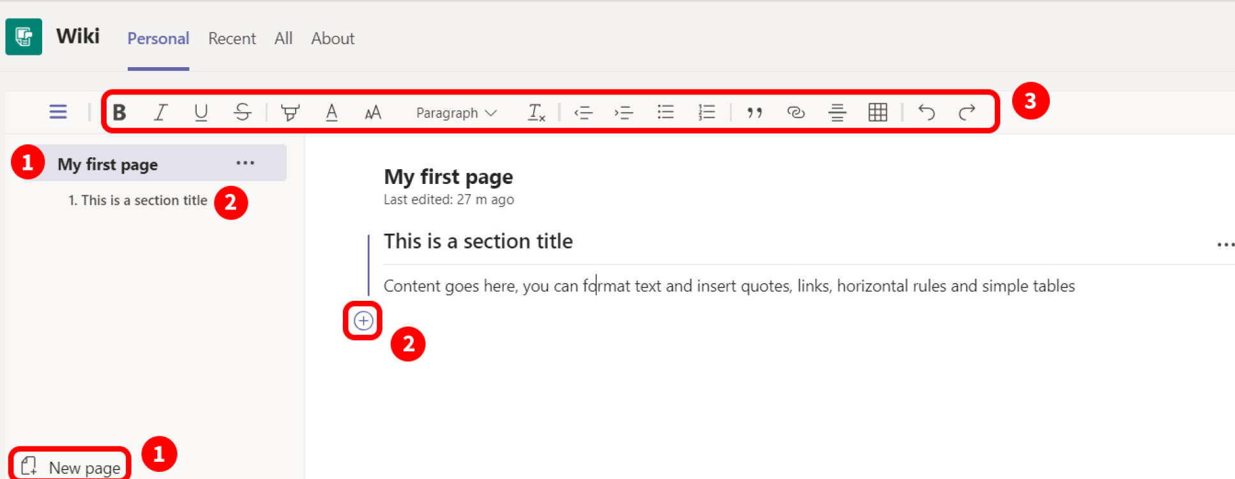Open the font size tool
The height and width of the screenshot is (479, 1235).
pyautogui.click(x=373, y=113)
